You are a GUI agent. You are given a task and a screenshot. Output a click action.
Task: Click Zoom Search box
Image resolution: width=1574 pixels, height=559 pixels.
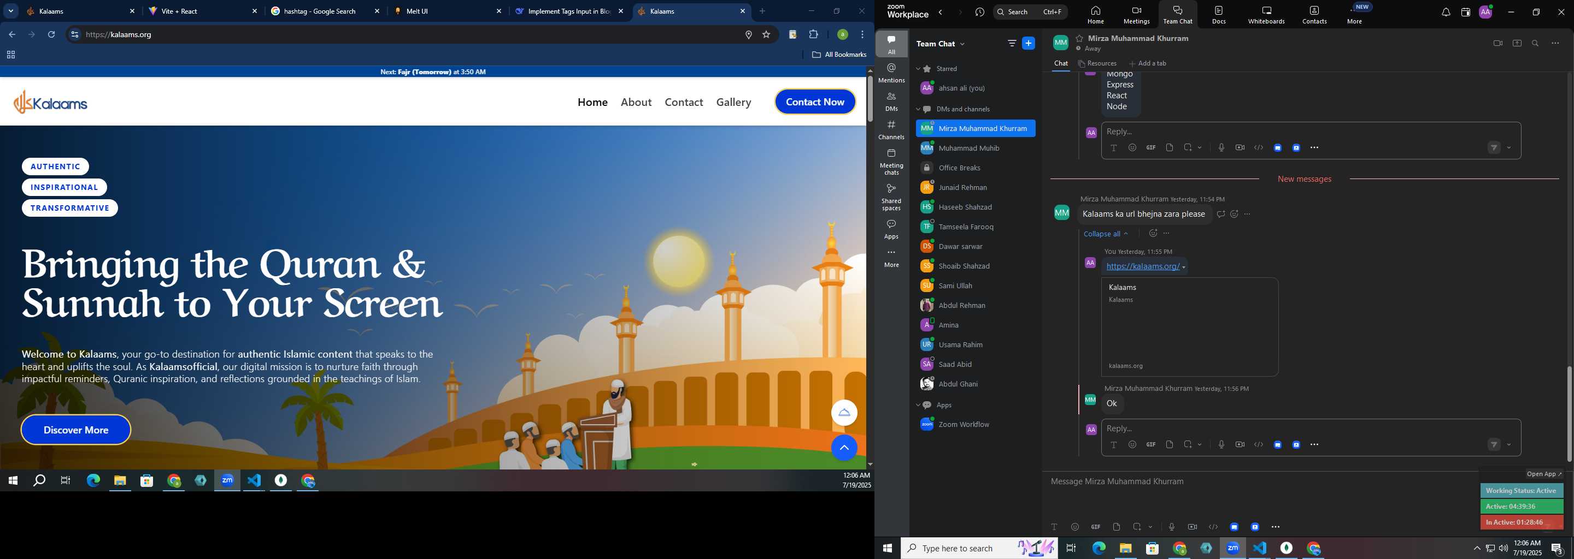pyautogui.click(x=1030, y=12)
